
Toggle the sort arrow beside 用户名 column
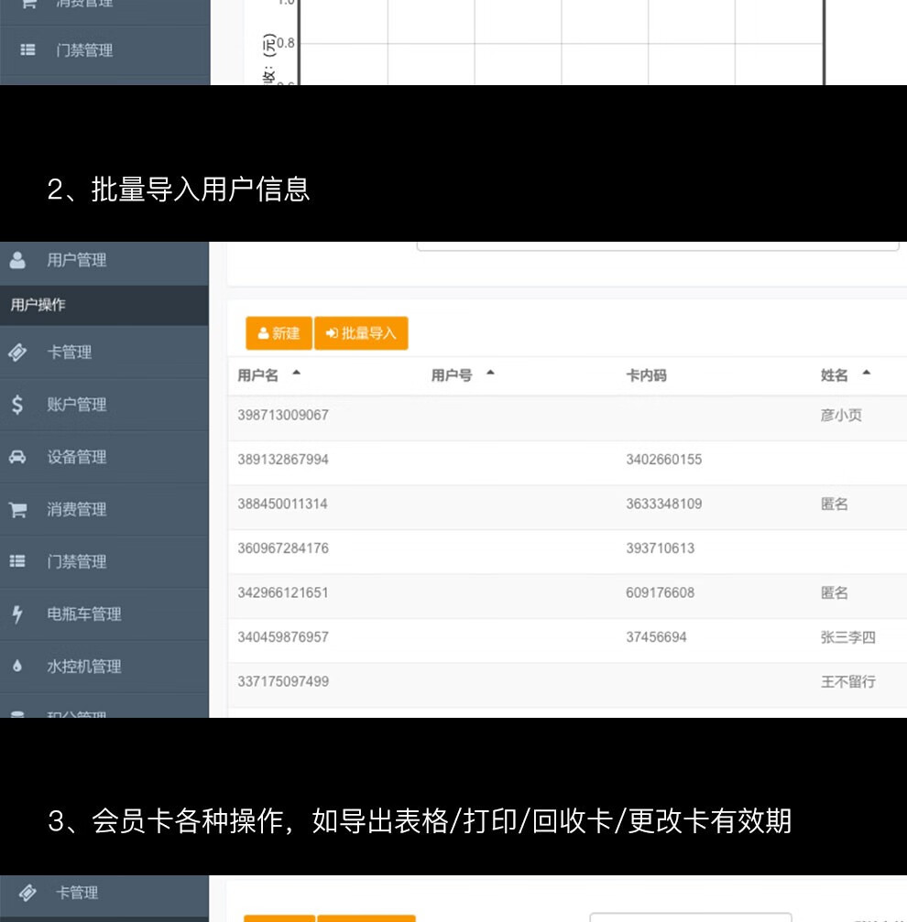pos(296,374)
